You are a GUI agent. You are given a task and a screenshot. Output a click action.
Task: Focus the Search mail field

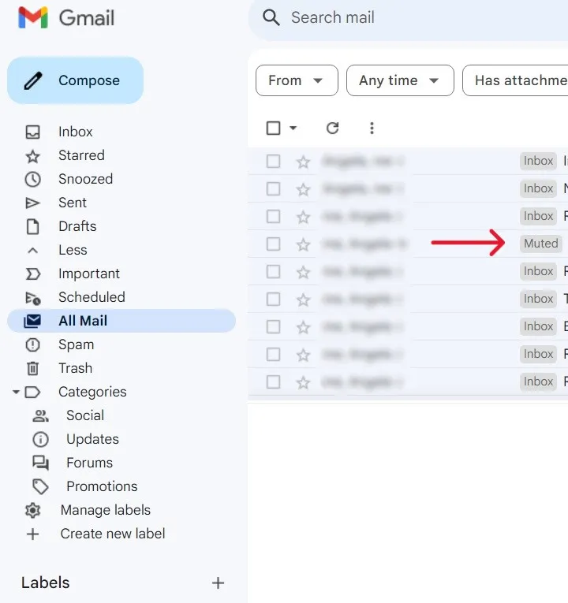[x=410, y=18]
